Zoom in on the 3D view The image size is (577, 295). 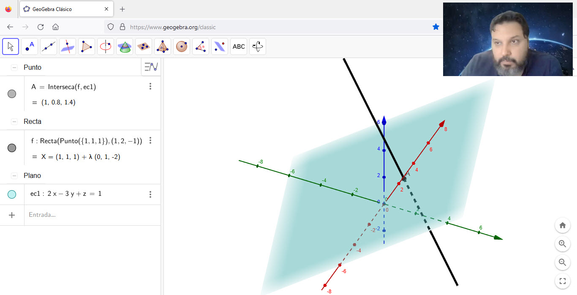562,244
